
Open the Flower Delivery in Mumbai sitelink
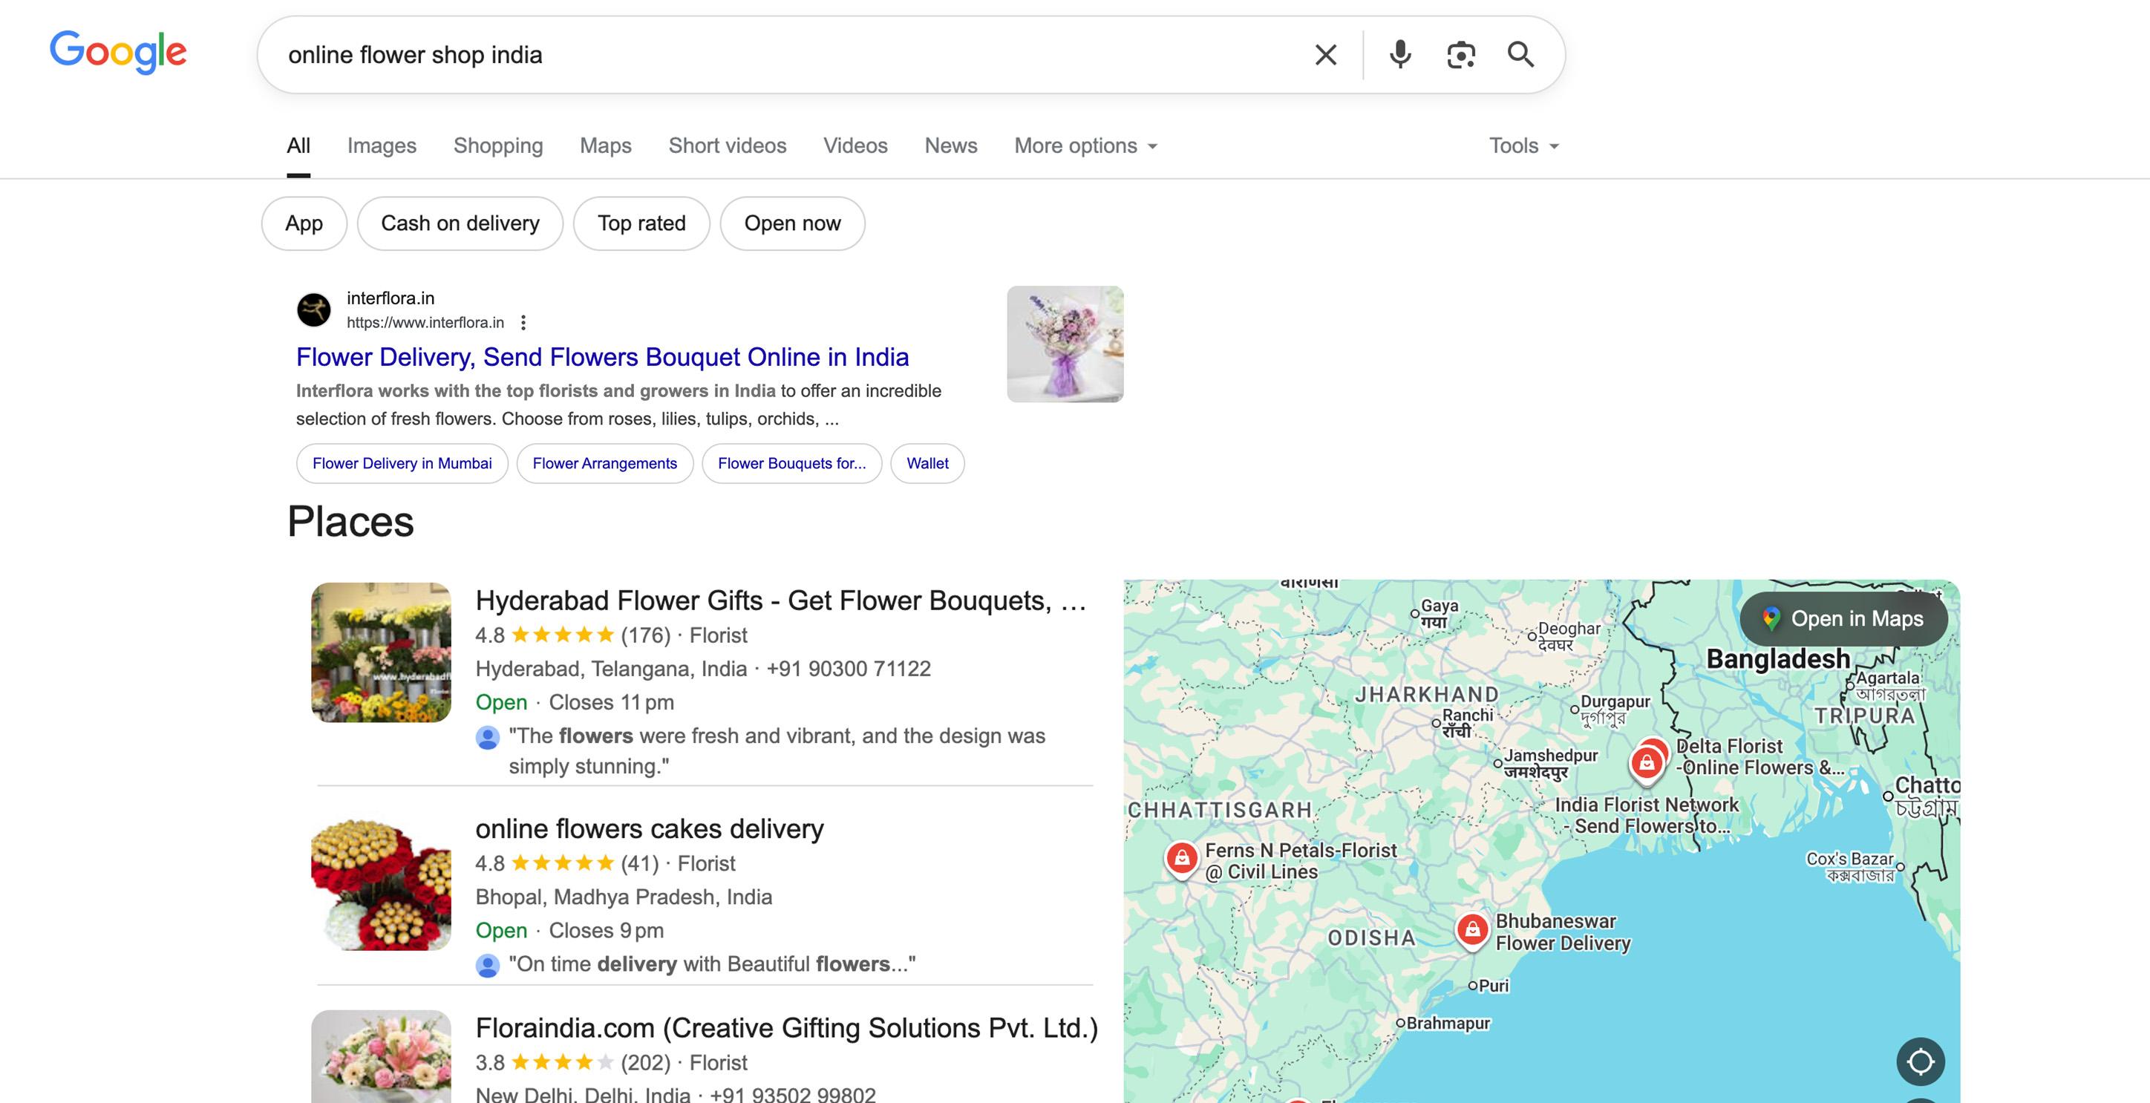point(402,463)
